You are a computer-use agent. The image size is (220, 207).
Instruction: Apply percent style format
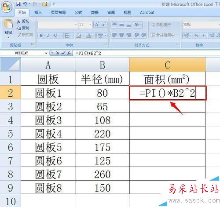(x=196, y=35)
